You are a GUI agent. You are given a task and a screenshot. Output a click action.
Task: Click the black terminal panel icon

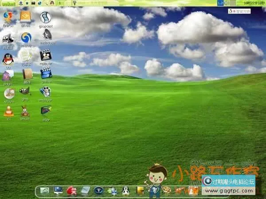tap(33, 4)
